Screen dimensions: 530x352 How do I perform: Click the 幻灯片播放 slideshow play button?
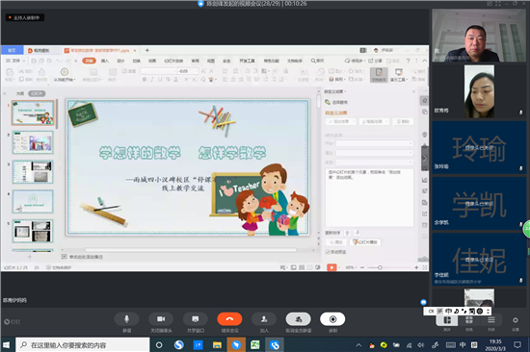point(365,242)
